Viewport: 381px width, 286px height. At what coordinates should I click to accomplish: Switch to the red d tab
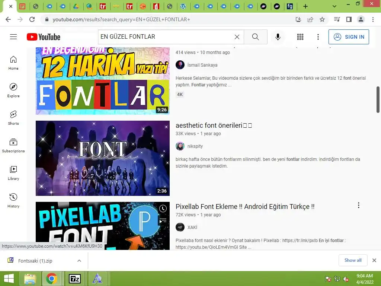(x=156, y=7)
